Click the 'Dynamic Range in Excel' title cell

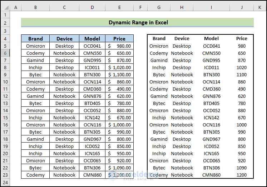pyautogui.click(x=137, y=22)
